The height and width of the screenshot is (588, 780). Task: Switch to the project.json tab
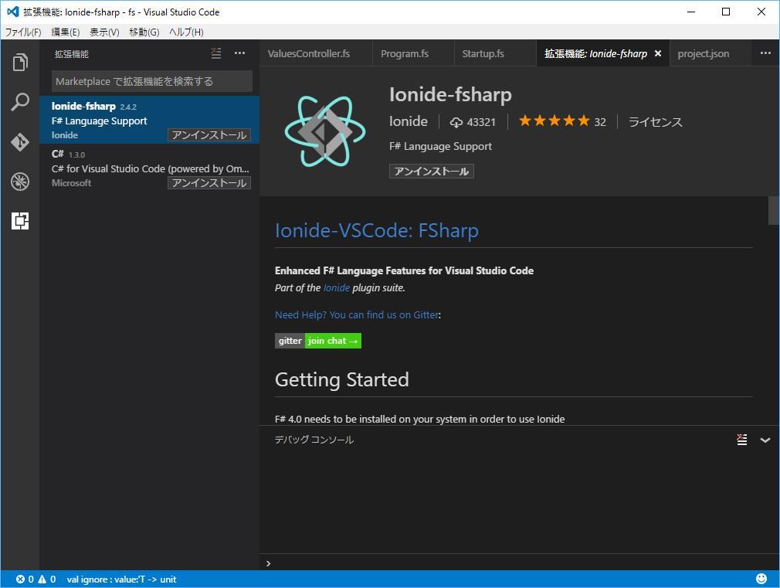click(703, 53)
